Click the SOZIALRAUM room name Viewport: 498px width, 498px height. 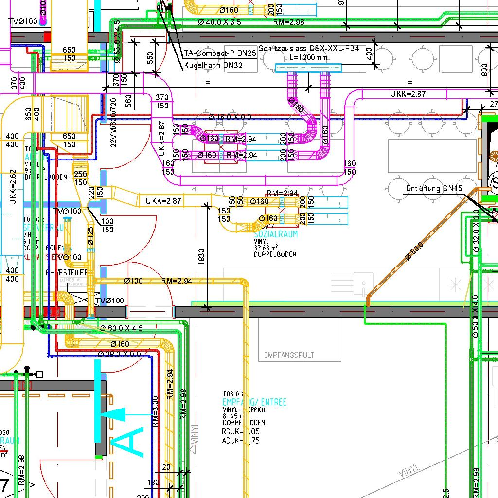[x=276, y=234]
